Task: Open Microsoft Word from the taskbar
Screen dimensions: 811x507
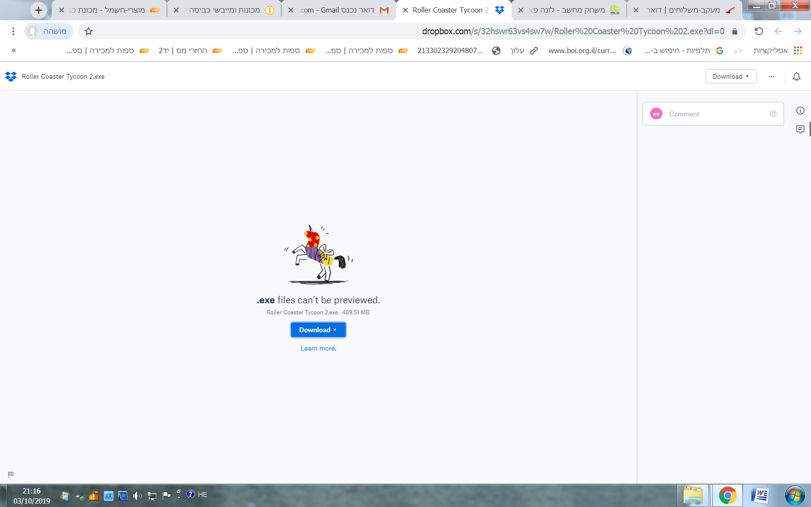Action: click(760, 495)
